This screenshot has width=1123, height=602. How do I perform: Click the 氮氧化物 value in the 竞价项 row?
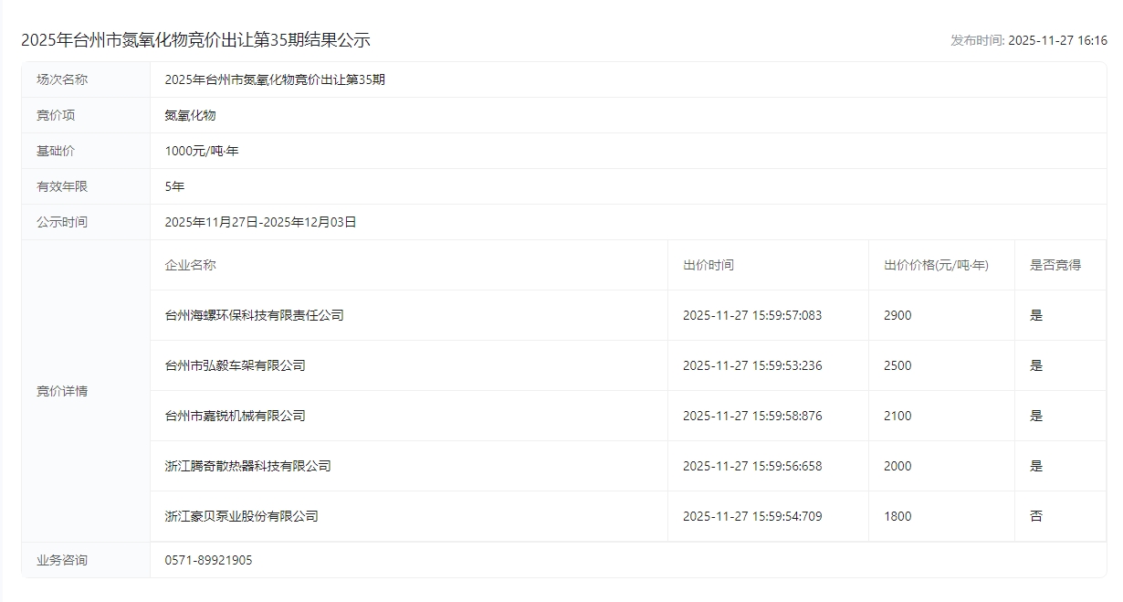[x=190, y=115]
